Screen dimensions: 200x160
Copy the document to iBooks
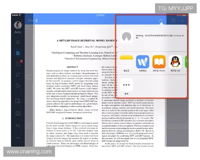point(159,62)
